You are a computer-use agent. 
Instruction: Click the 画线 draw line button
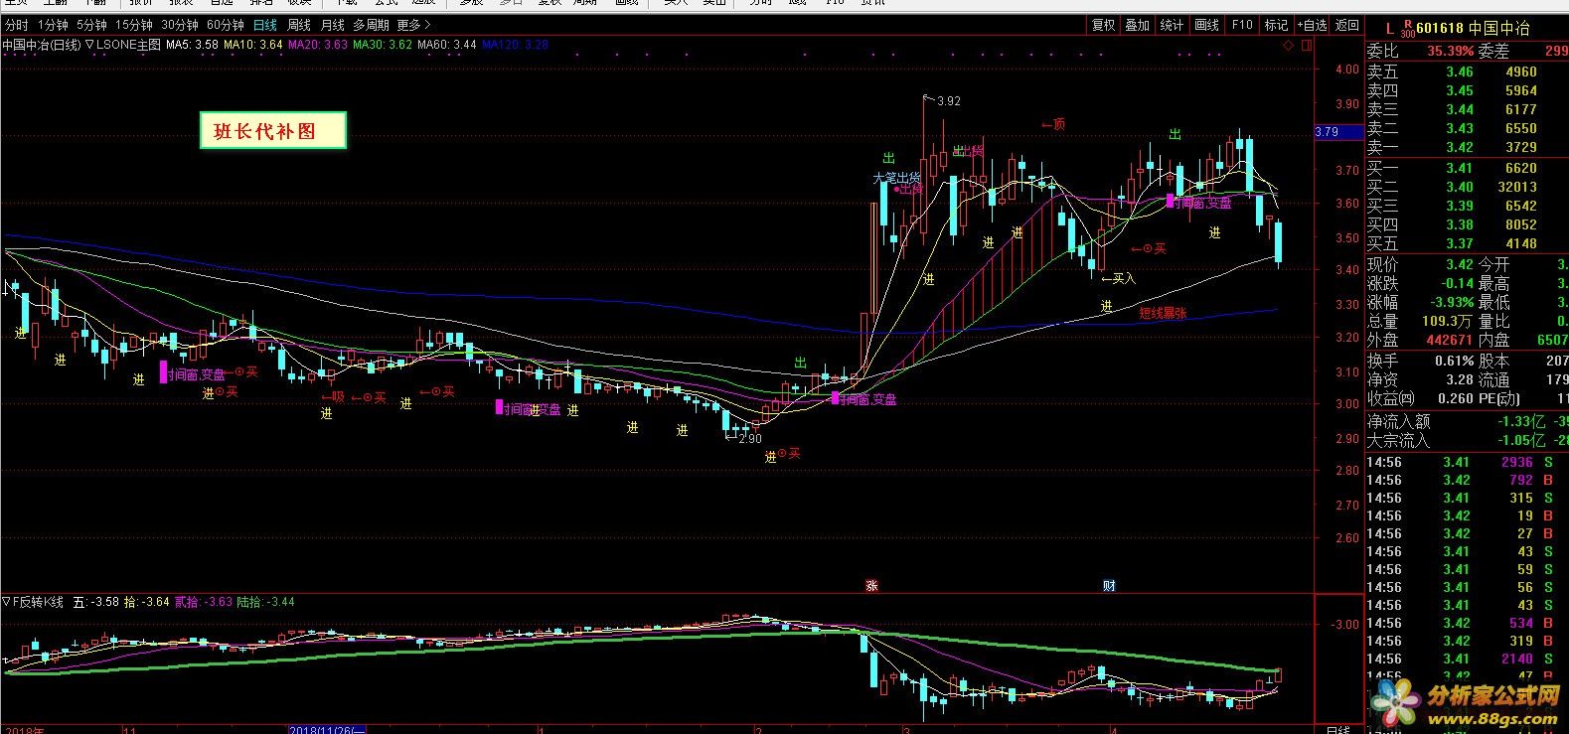pyautogui.click(x=1206, y=25)
